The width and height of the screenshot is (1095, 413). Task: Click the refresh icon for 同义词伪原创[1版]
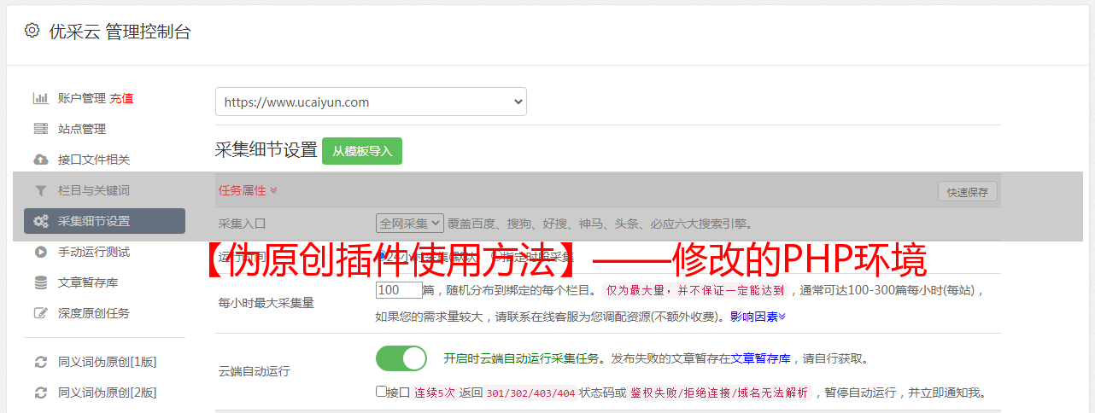[40, 362]
